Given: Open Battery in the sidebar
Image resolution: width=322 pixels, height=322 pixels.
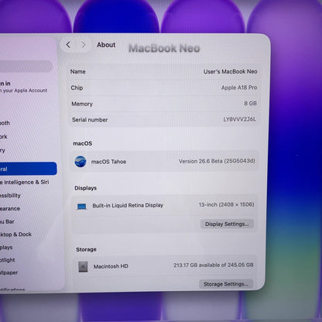Looking at the screenshot, I should (x=2, y=150).
